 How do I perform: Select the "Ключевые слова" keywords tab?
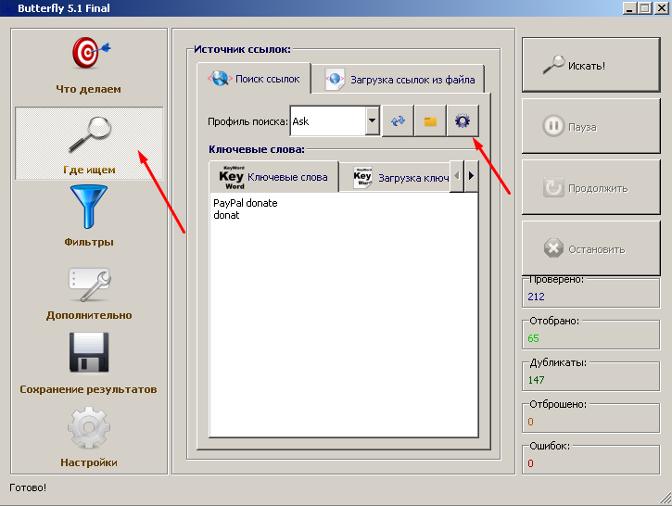tap(273, 177)
